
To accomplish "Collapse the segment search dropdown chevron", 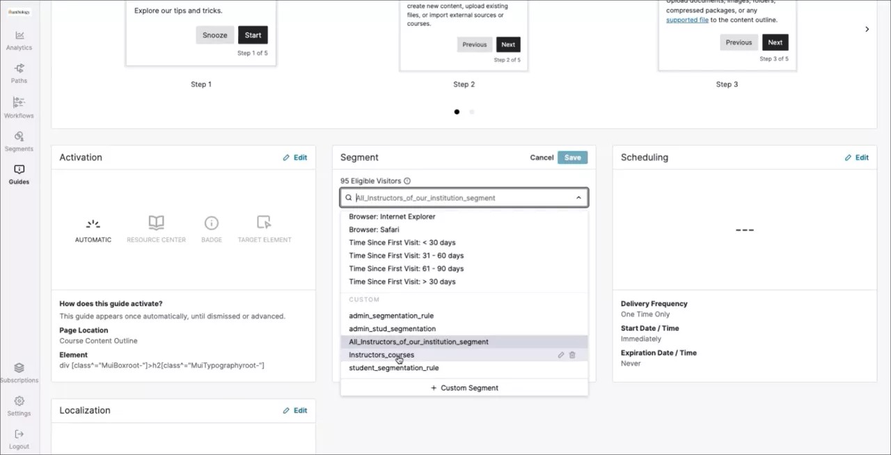I will [x=578, y=198].
